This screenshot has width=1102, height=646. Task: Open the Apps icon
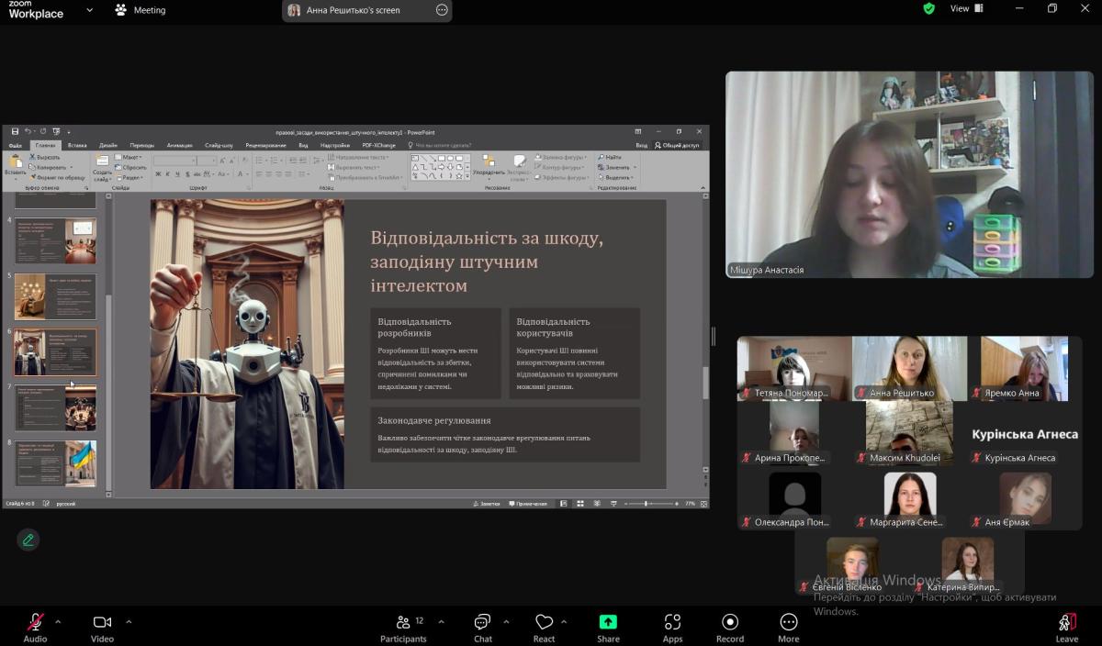click(x=672, y=627)
